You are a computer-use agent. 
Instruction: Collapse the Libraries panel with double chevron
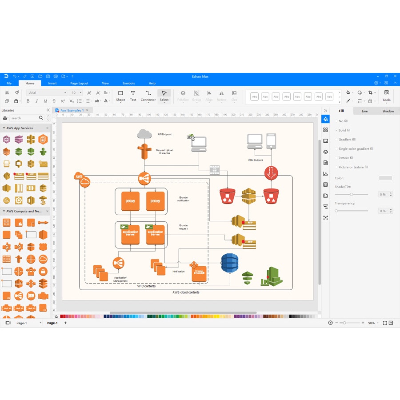48,110
